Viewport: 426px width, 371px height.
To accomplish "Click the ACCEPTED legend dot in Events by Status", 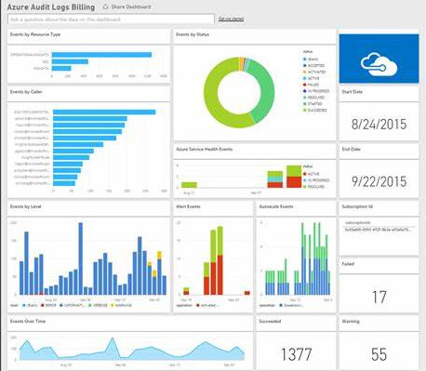I will 305,65.
